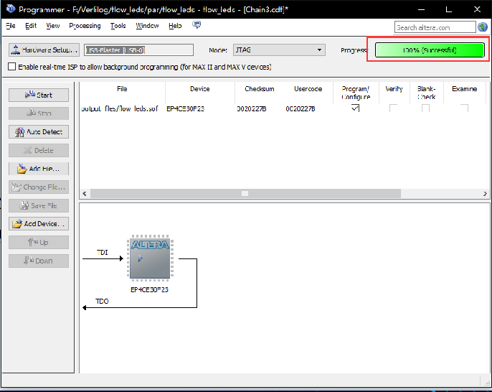
Task: Click the Search altera.com input field
Action: pyautogui.click(x=435, y=27)
